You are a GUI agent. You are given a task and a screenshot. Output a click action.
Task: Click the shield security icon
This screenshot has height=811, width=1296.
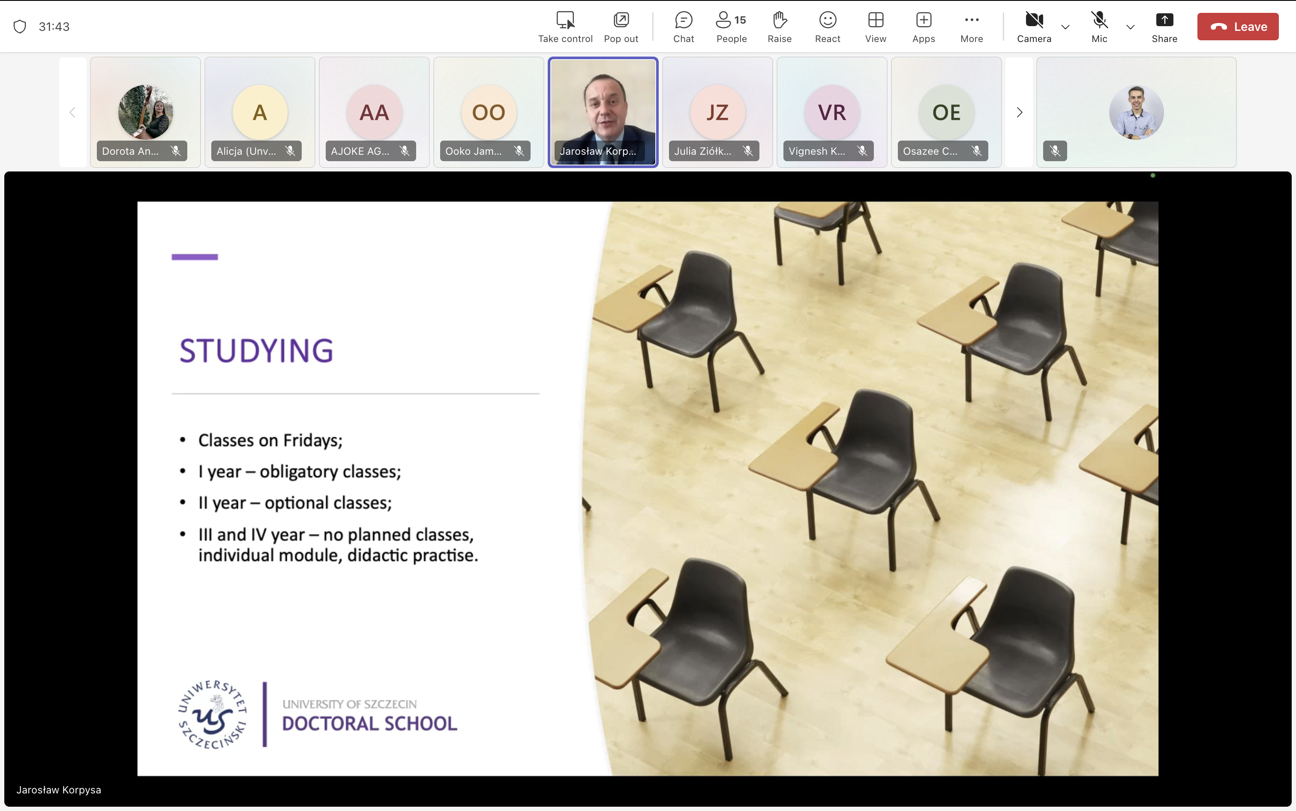coord(20,27)
